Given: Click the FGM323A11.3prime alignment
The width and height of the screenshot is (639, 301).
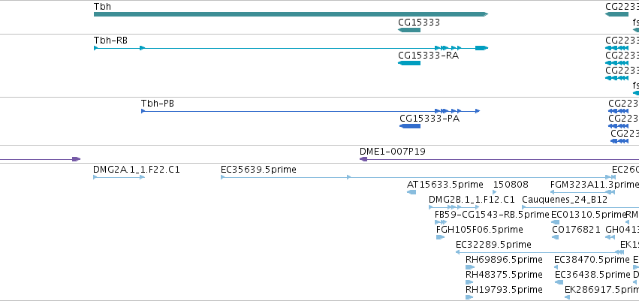Looking at the screenshot, I should coord(583,192).
